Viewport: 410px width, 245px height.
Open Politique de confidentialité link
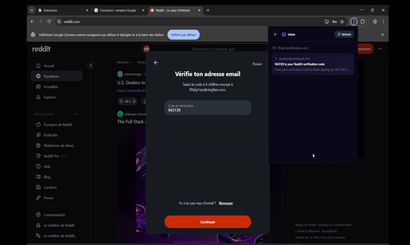click(334, 225)
